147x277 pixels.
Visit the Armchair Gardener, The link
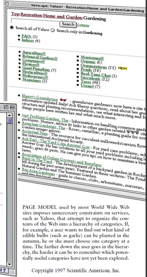(43, 125)
